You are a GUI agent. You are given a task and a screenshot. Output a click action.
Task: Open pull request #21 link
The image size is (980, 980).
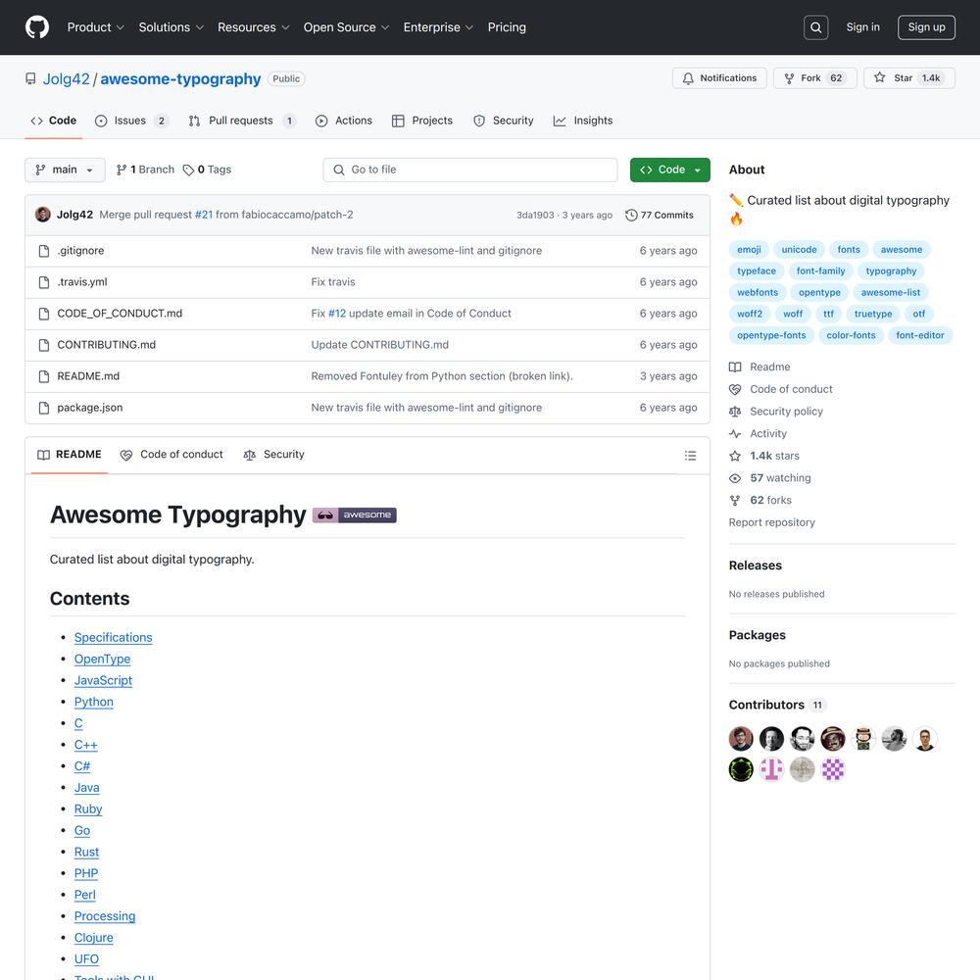[204, 215]
